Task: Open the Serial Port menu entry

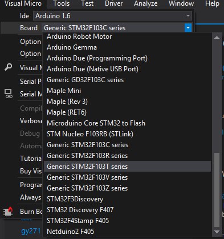Action: coord(31,82)
